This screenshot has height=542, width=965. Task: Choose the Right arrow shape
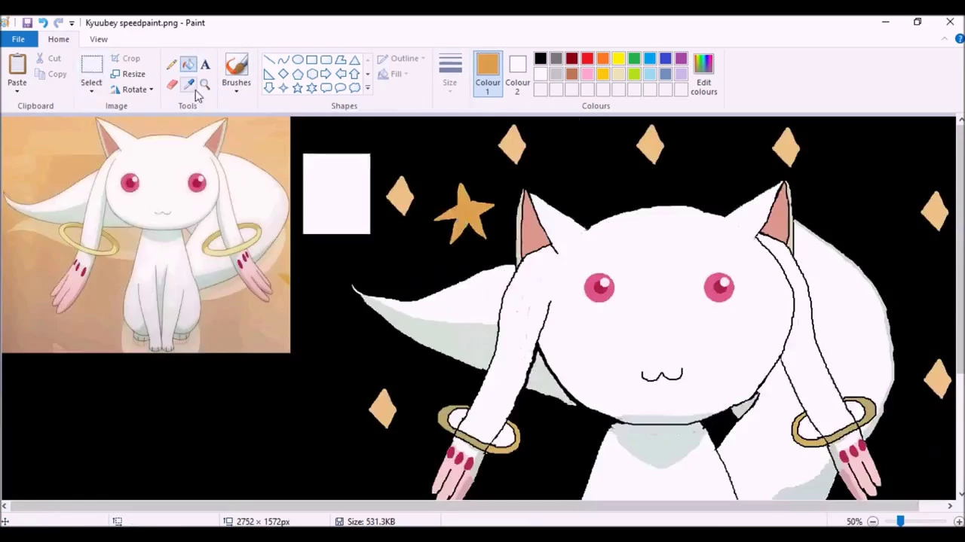tap(326, 74)
